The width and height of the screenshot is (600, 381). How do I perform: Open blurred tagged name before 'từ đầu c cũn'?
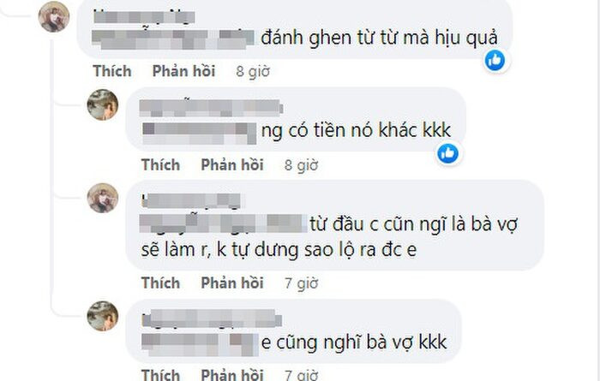(x=224, y=224)
